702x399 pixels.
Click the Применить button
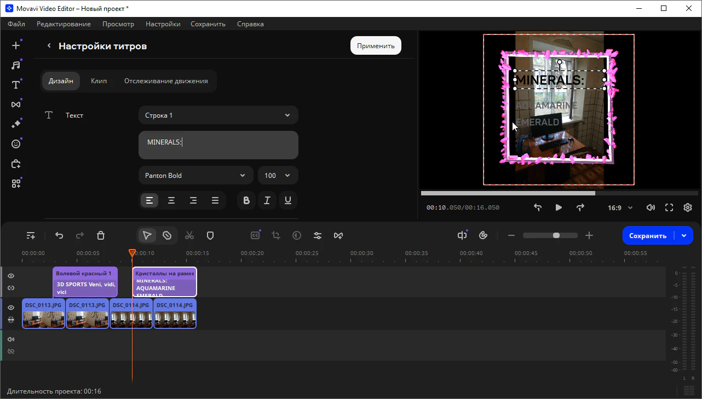(x=376, y=46)
